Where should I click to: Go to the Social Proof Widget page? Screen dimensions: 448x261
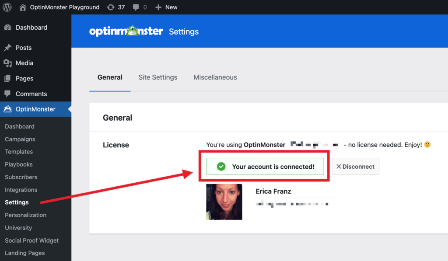coord(31,240)
